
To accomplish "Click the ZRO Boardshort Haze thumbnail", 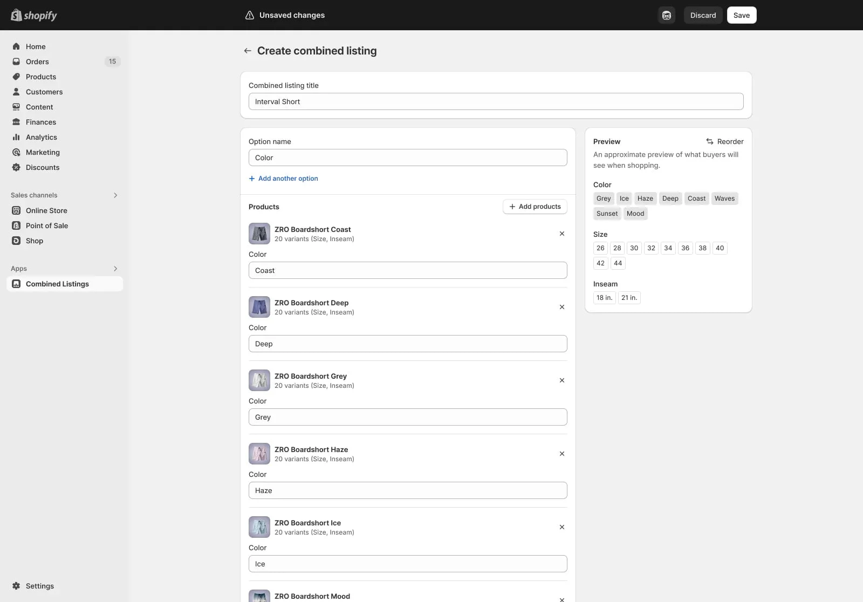I will point(259,454).
